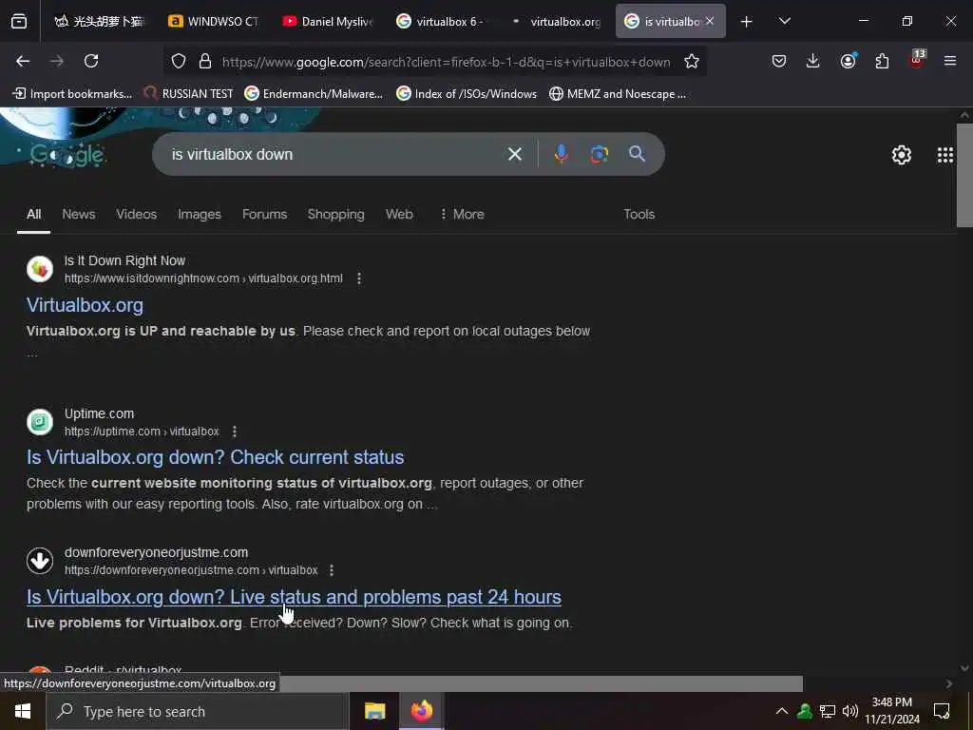973x730 pixels.
Task: Open Uptime.com Check current status link
Action: (216, 457)
